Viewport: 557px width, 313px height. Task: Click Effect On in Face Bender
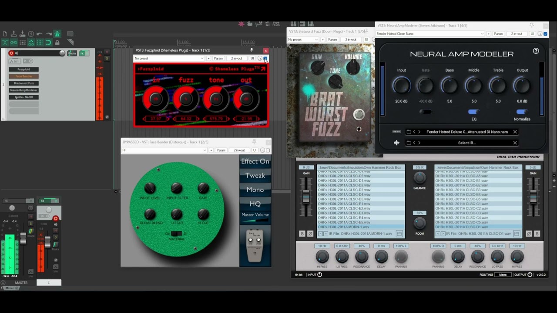pos(255,161)
